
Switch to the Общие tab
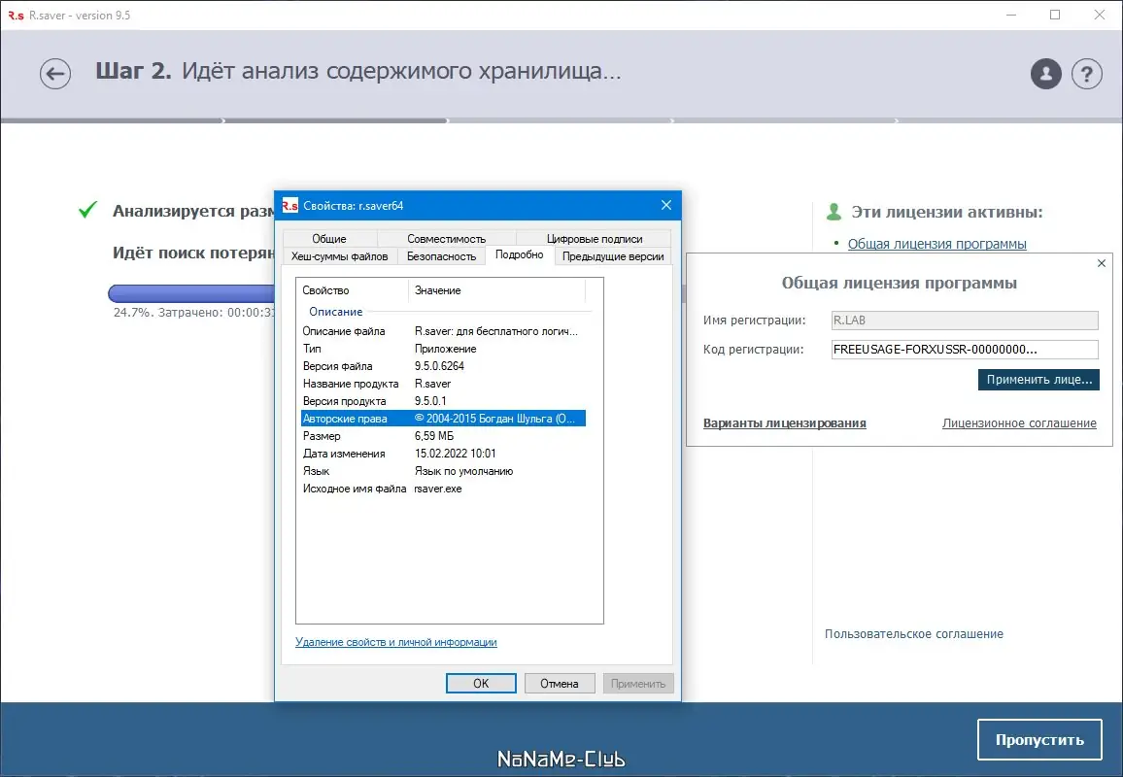[x=329, y=239]
